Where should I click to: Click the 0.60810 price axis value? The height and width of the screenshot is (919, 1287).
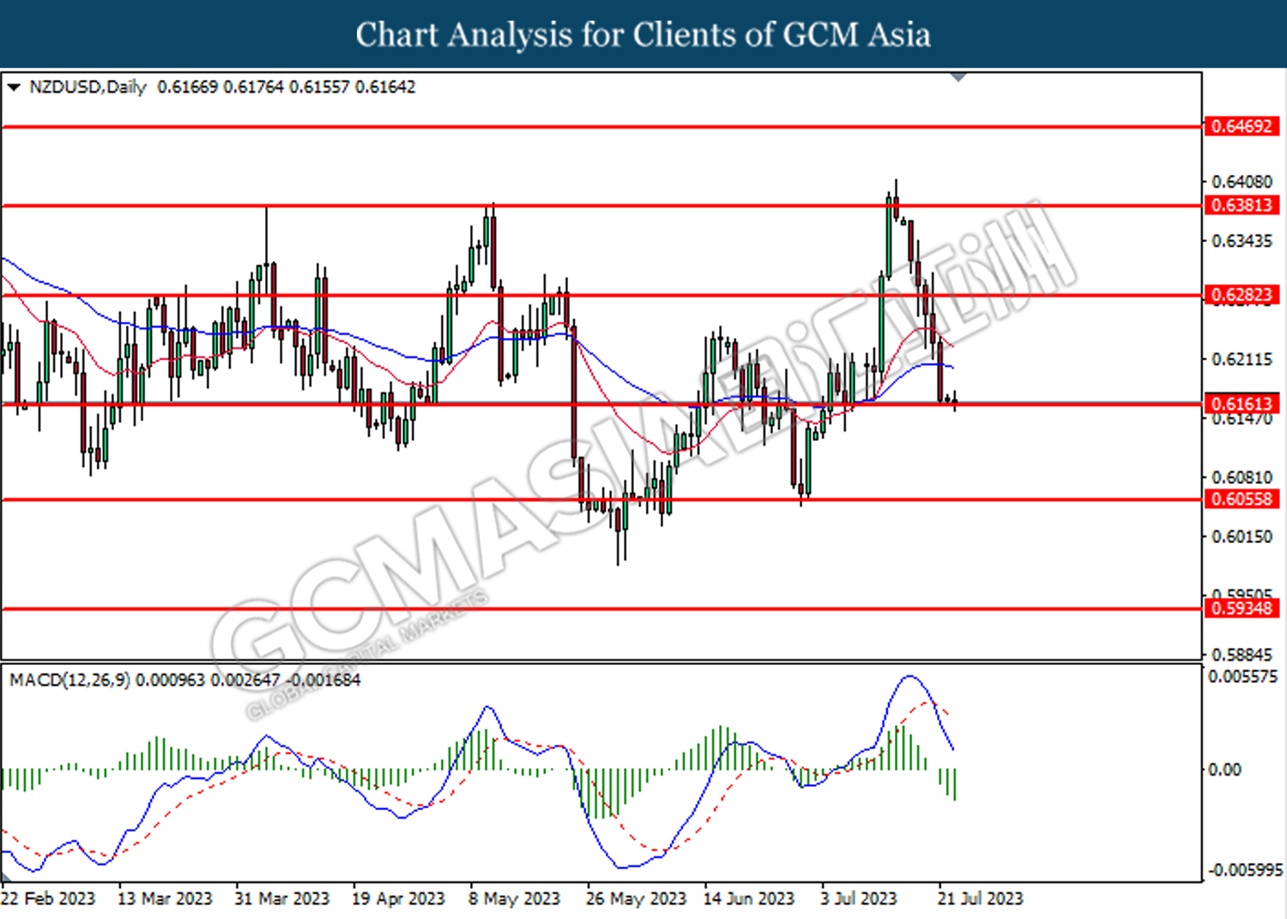(1242, 477)
